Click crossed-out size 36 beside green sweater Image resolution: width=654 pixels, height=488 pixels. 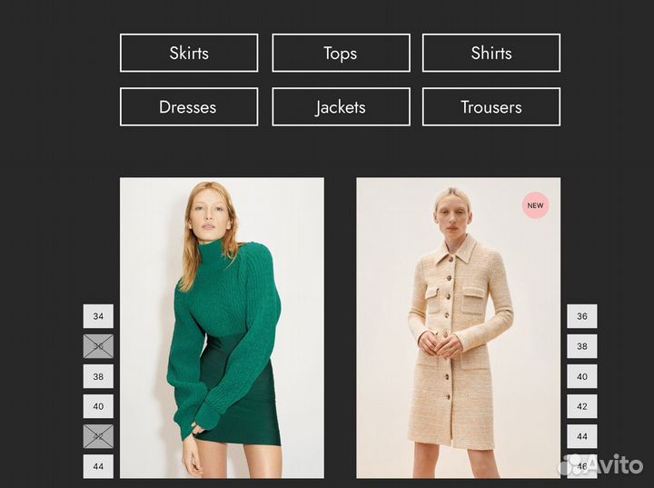point(98,346)
